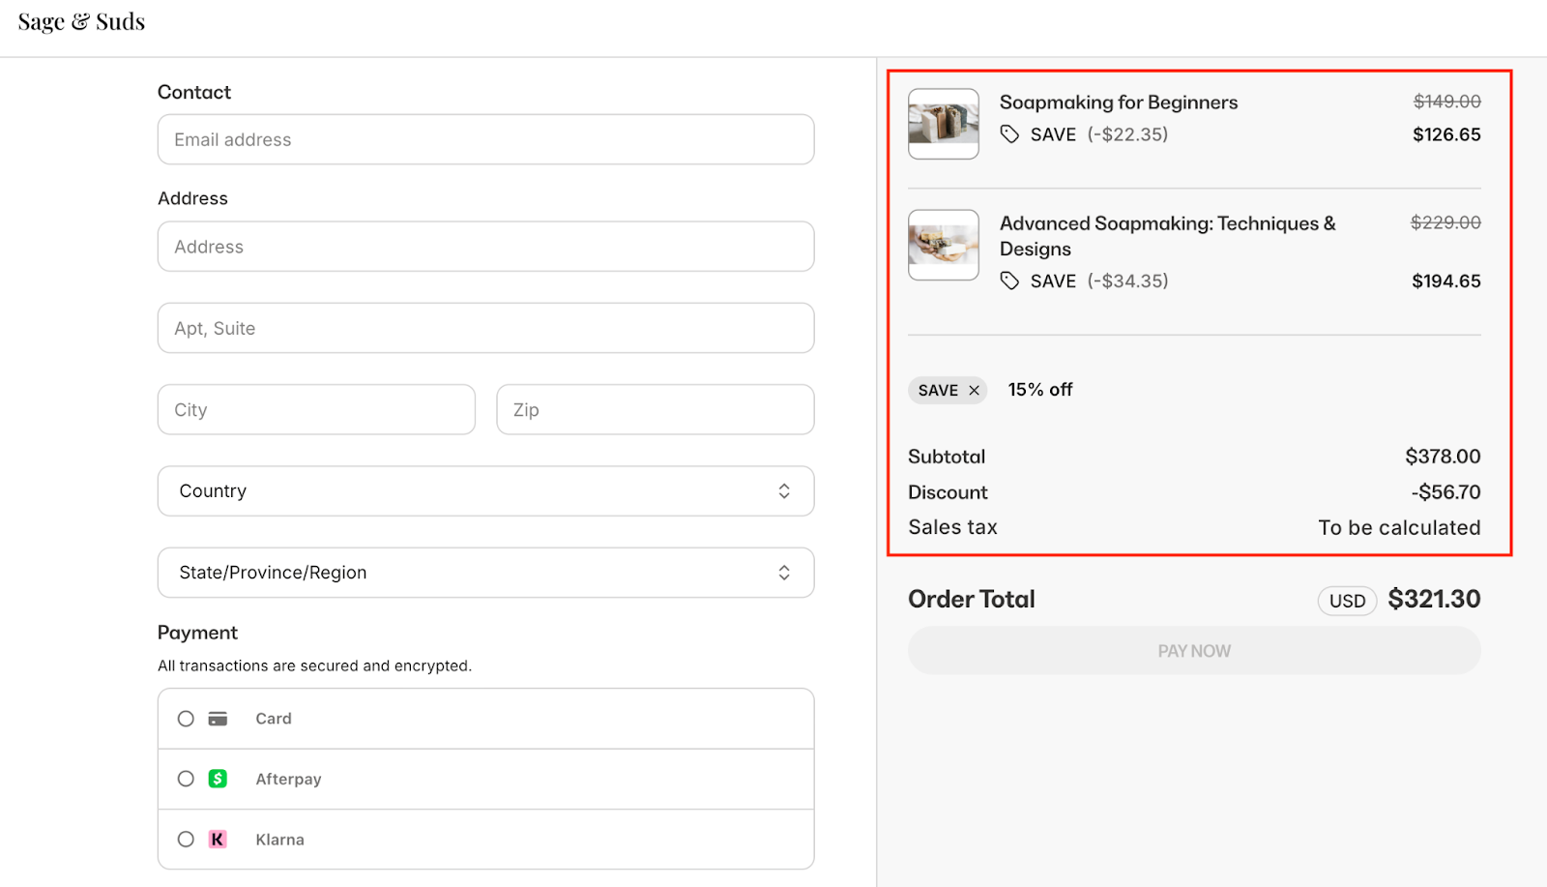Go to Sage & Suds store logo
1547x887 pixels.
coord(81,22)
